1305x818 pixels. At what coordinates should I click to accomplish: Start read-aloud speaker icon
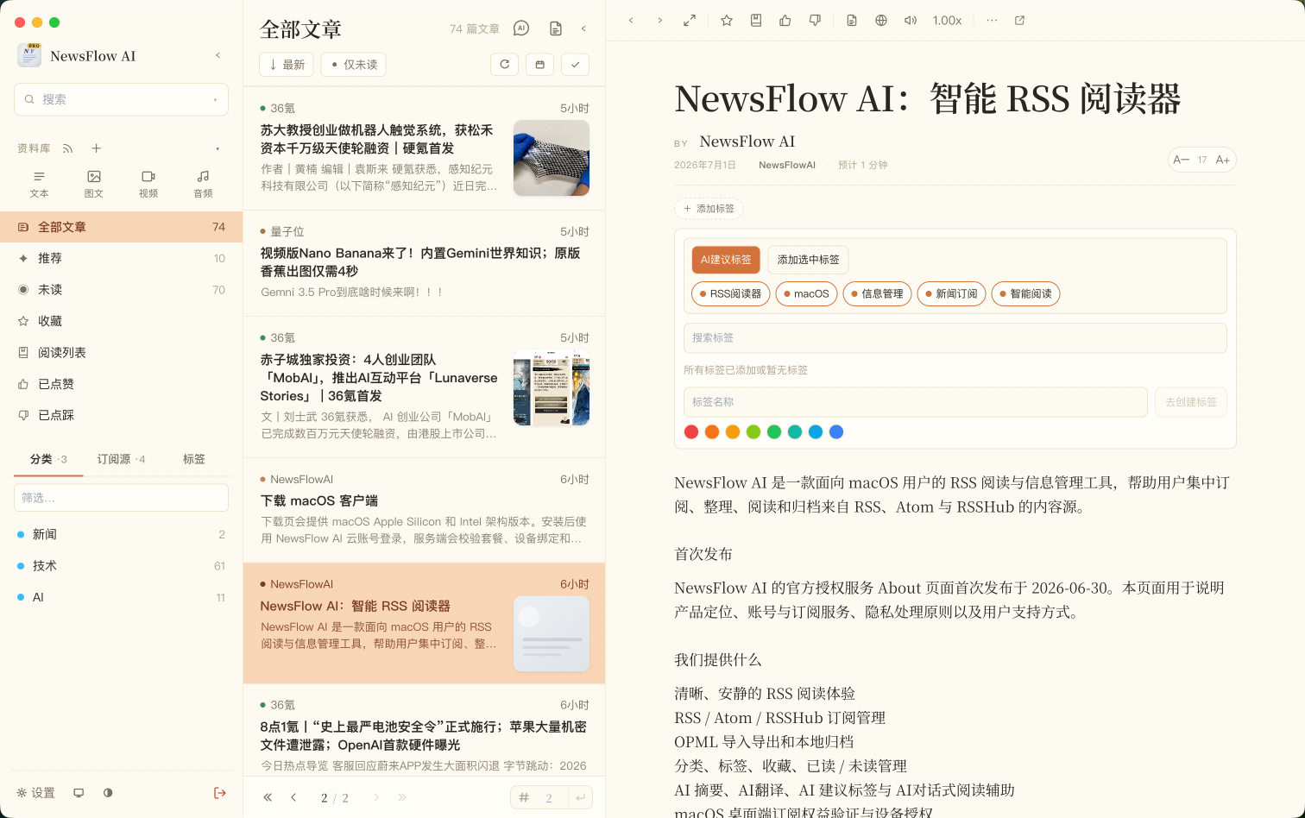click(911, 21)
